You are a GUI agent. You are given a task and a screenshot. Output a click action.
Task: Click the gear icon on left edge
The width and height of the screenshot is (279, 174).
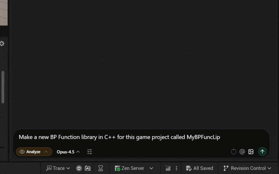pos(2,43)
